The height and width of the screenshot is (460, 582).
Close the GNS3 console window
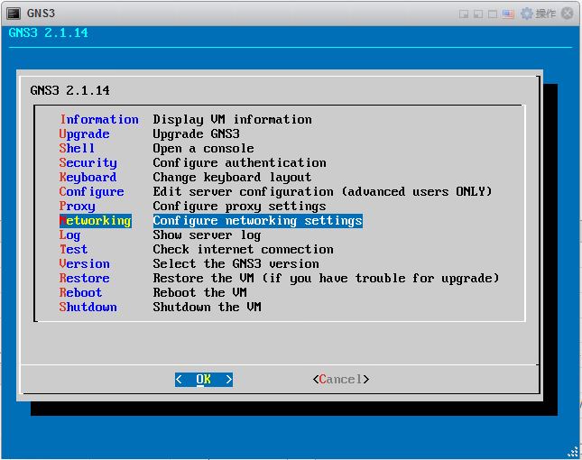pyautogui.click(x=568, y=14)
